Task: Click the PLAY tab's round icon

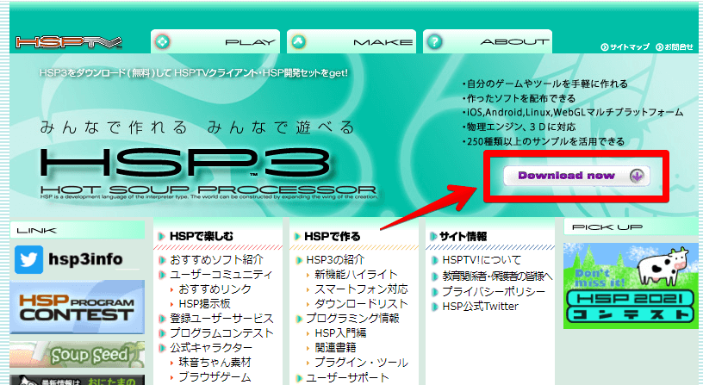Action: (162, 41)
